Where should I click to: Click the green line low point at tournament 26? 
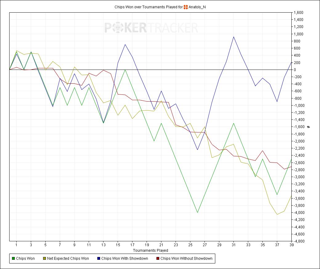[x=197, y=212]
